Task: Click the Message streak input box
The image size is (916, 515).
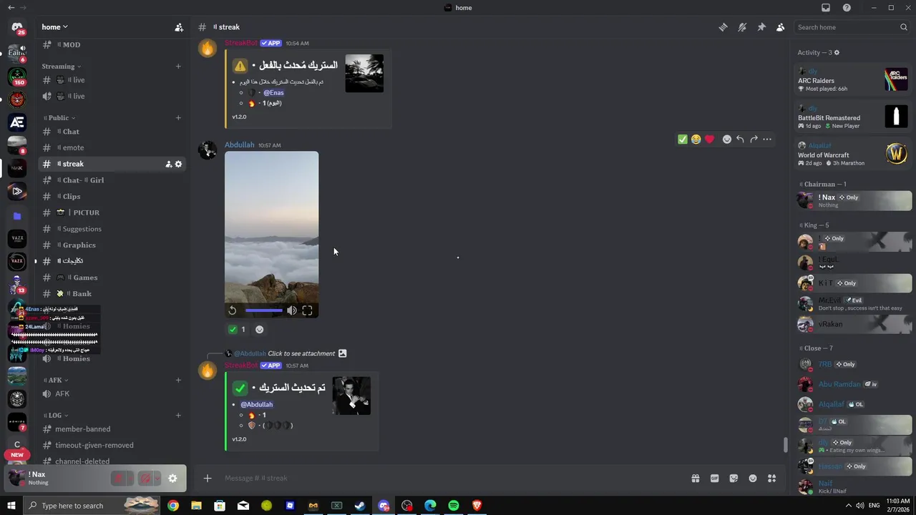Action: [x=451, y=478]
